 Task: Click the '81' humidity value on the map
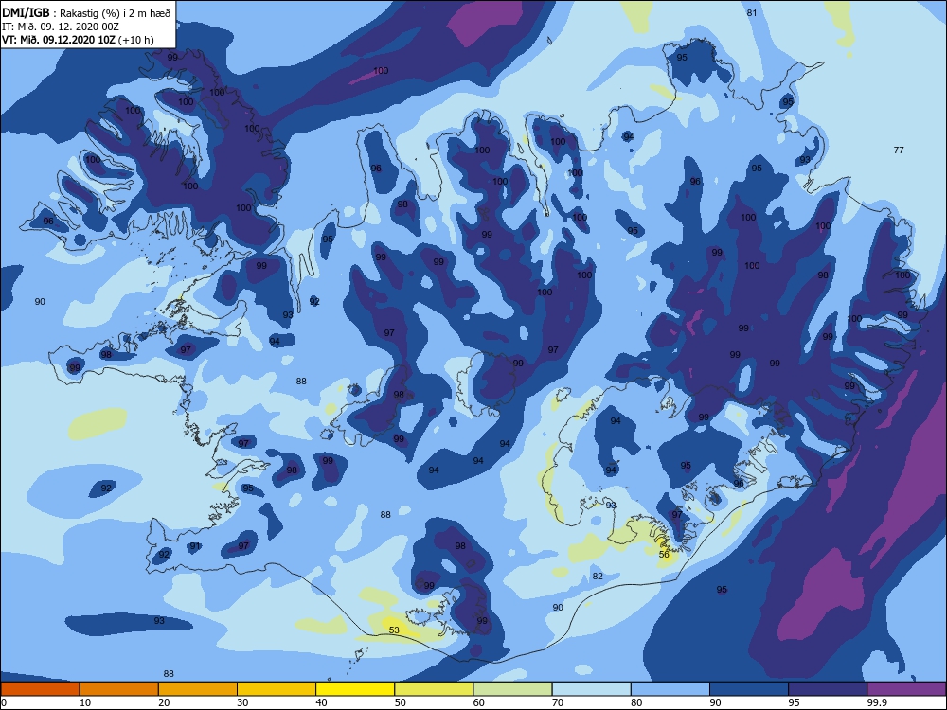(x=752, y=12)
